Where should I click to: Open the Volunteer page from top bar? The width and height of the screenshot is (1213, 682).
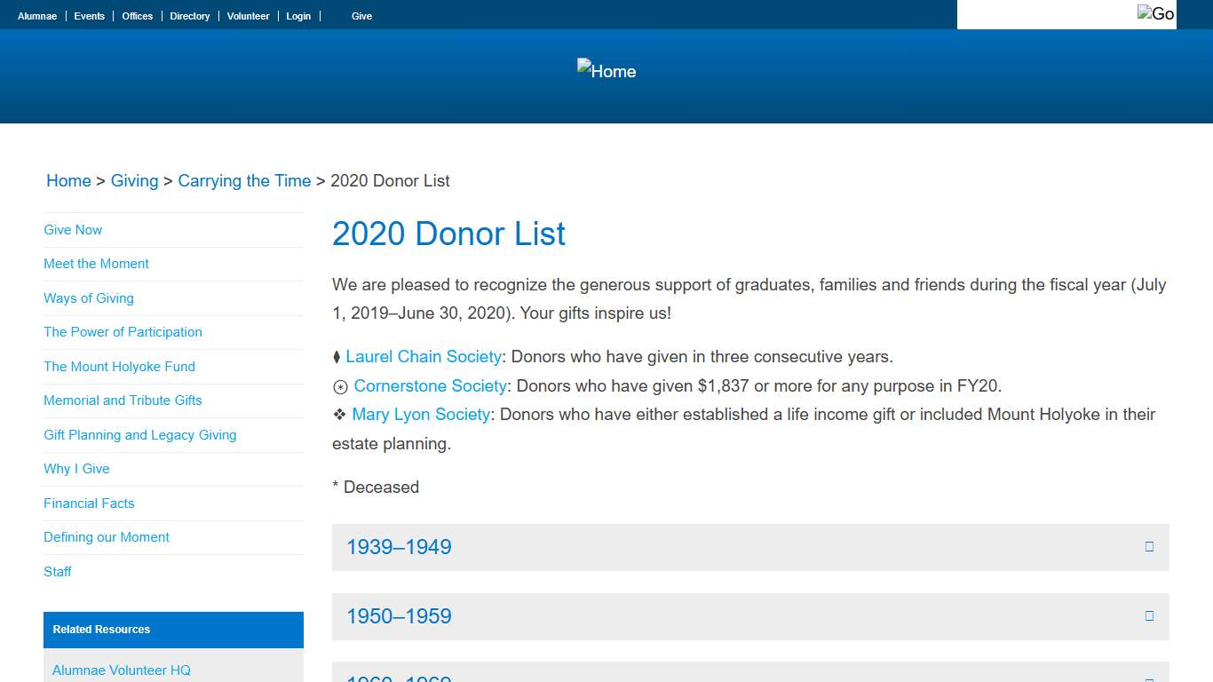248,15
